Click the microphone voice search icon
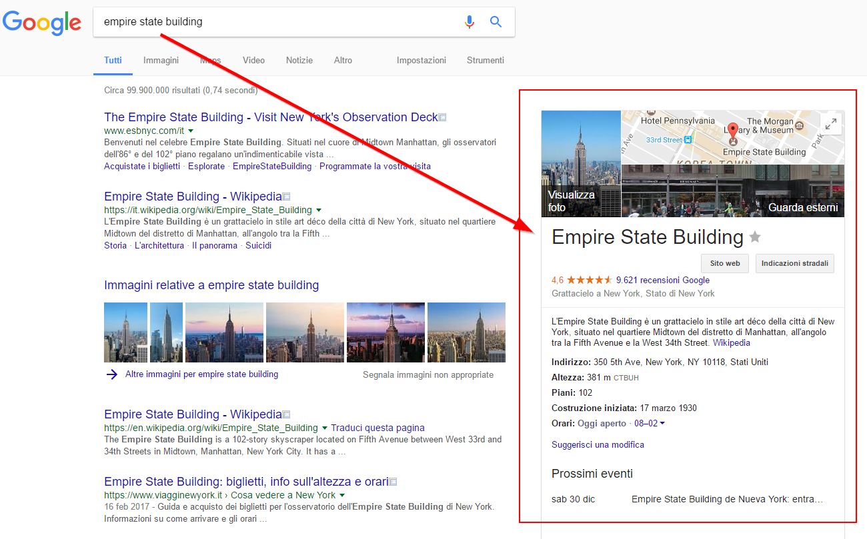Screen dimensions: 867x539 pyautogui.click(x=470, y=22)
